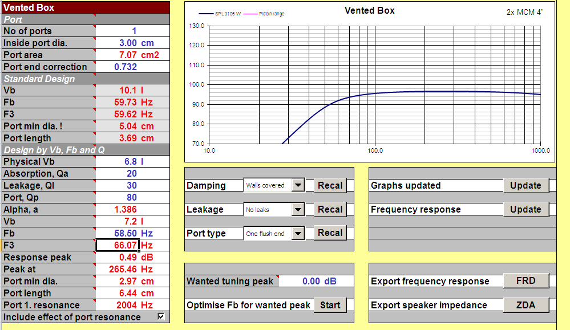Select the Fb 59.73 Hz cell
The width and height of the screenshot is (570, 330).
[133, 103]
